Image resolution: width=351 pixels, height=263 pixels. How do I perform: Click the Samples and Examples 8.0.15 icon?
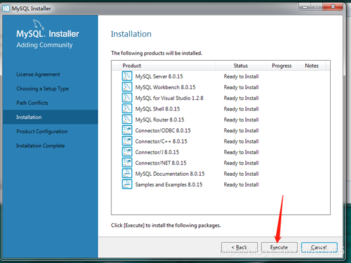coord(127,185)
